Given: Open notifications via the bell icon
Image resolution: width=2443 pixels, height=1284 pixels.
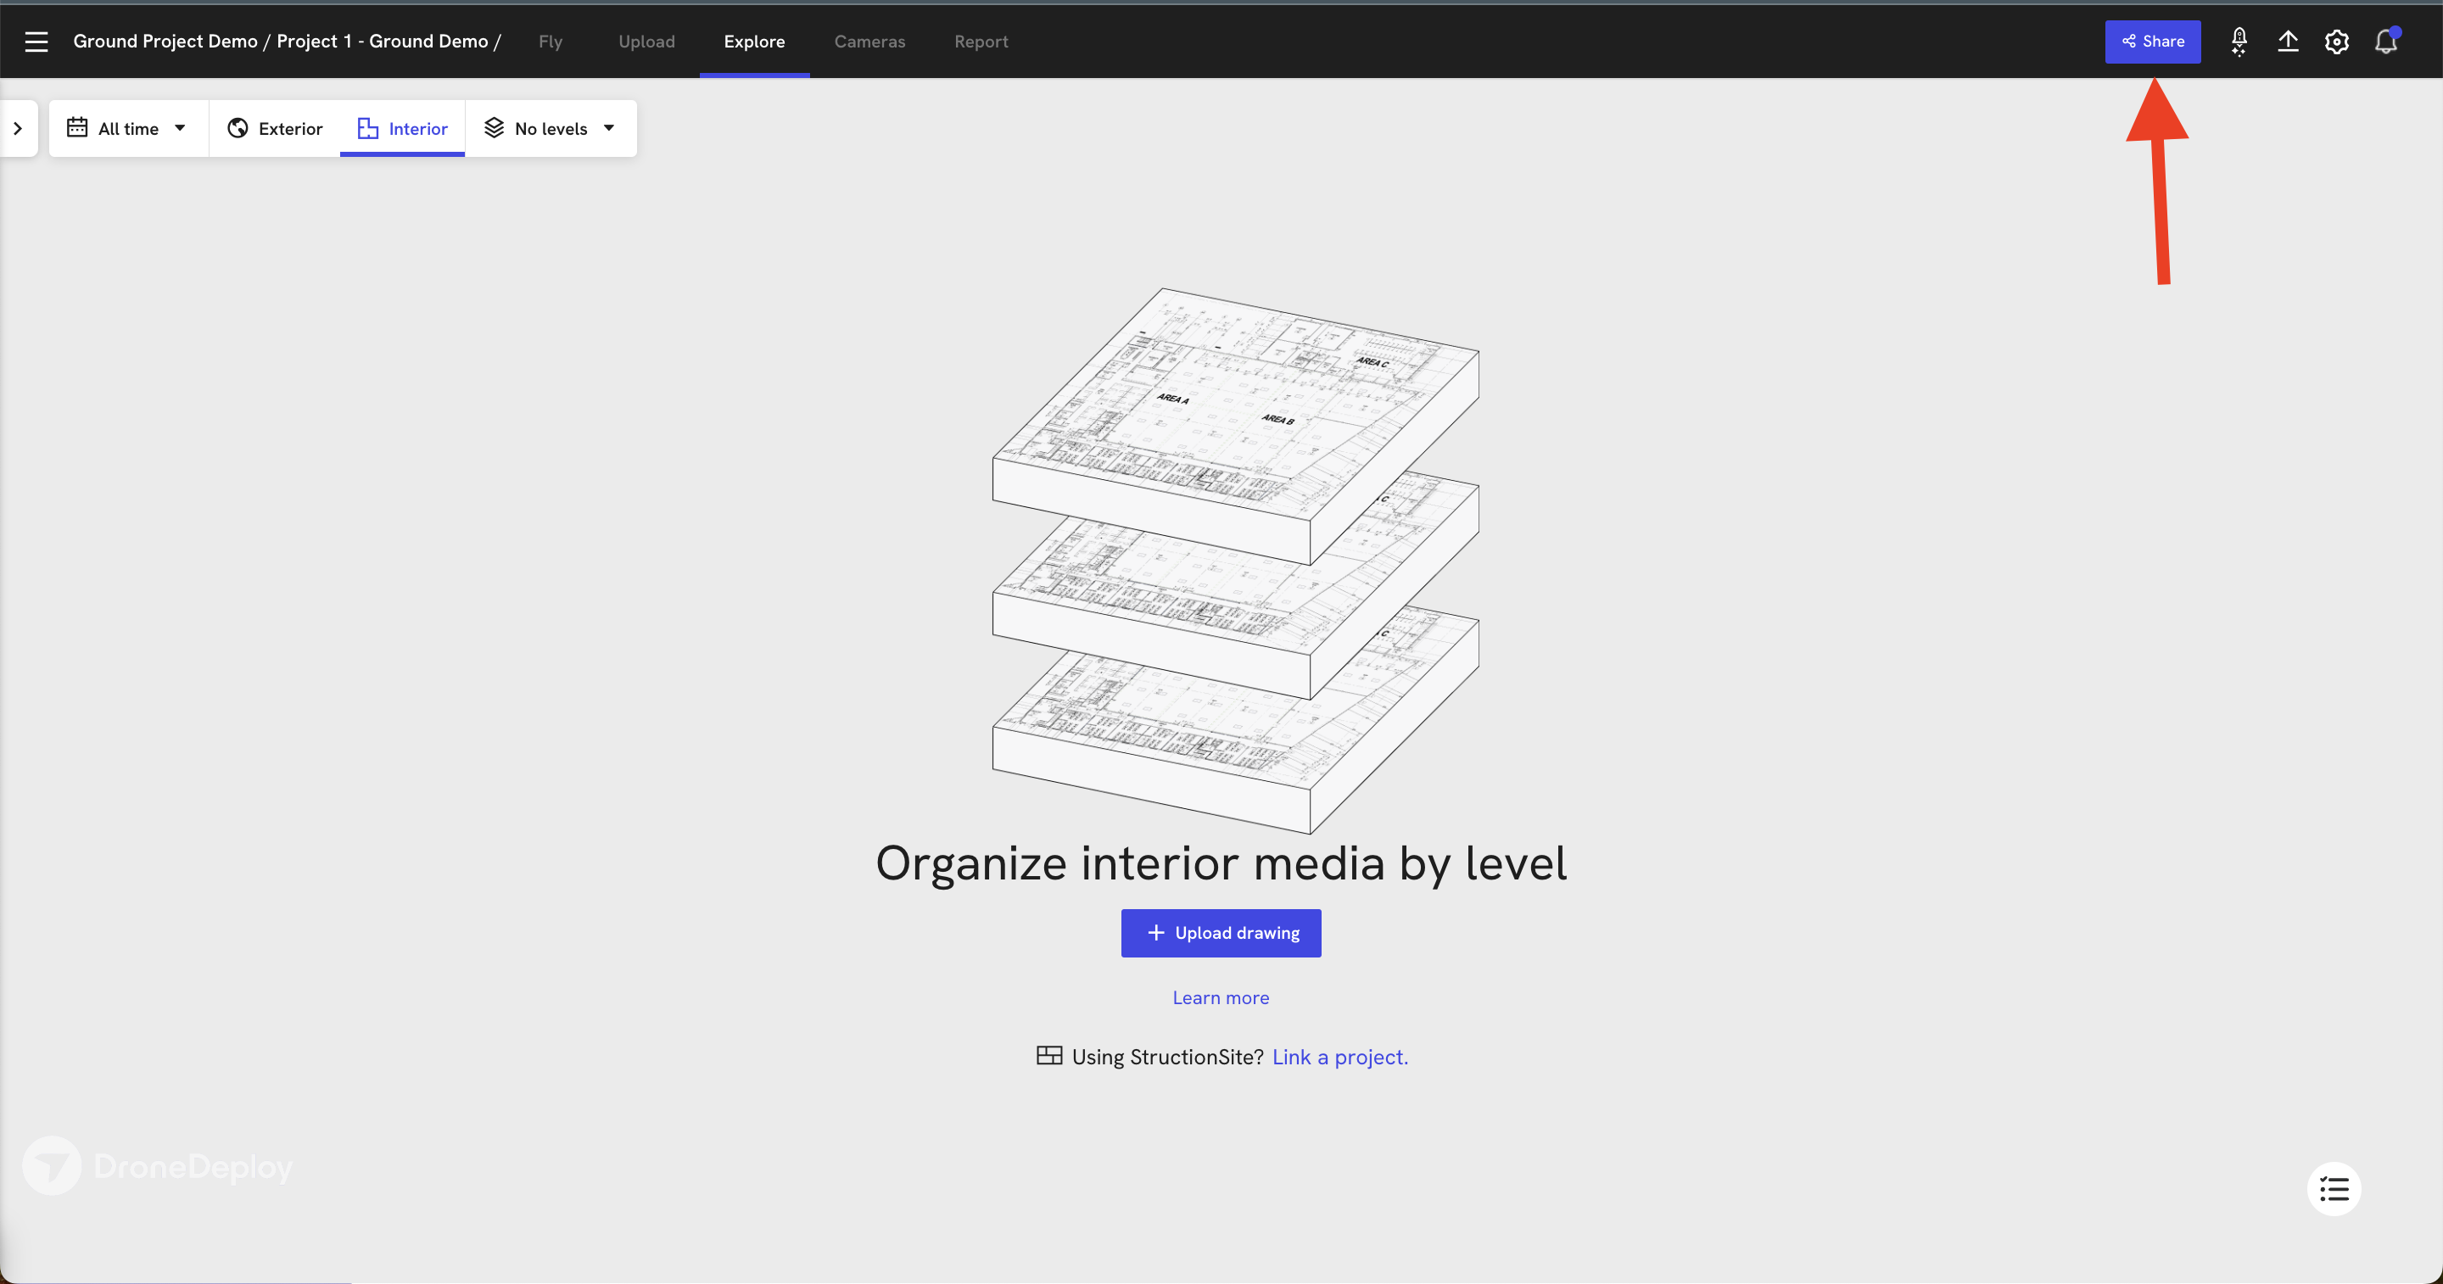Looking at the screenshot, I should pyautogui.click(x=2386, y=41).
